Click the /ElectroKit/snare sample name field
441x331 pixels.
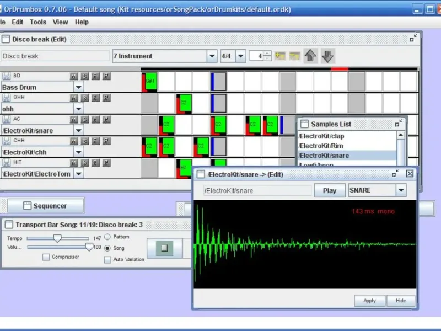257,190
